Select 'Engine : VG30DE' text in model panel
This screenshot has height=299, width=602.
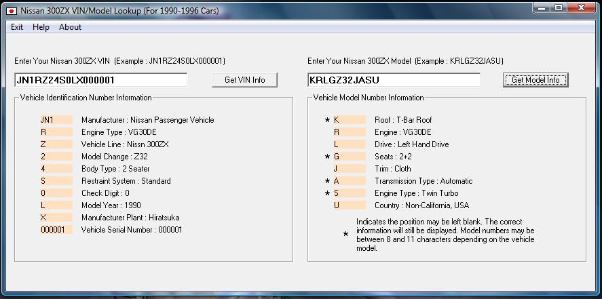click(x=403, y=132)
